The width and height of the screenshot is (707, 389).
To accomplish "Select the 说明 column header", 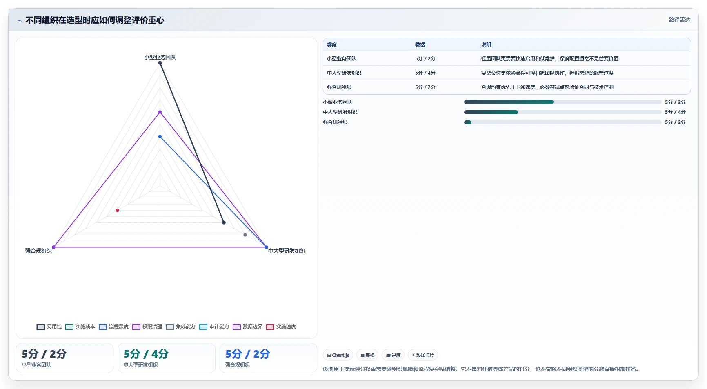I will click(x=486, y=45).
